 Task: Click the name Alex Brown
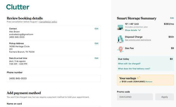point(15,32)
